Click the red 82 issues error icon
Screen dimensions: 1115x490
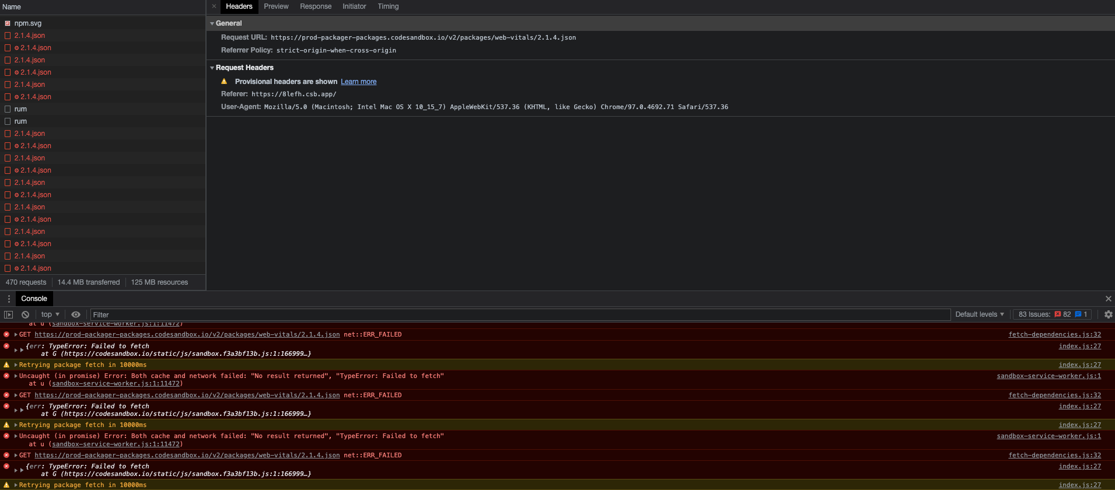pos(1058,314)
